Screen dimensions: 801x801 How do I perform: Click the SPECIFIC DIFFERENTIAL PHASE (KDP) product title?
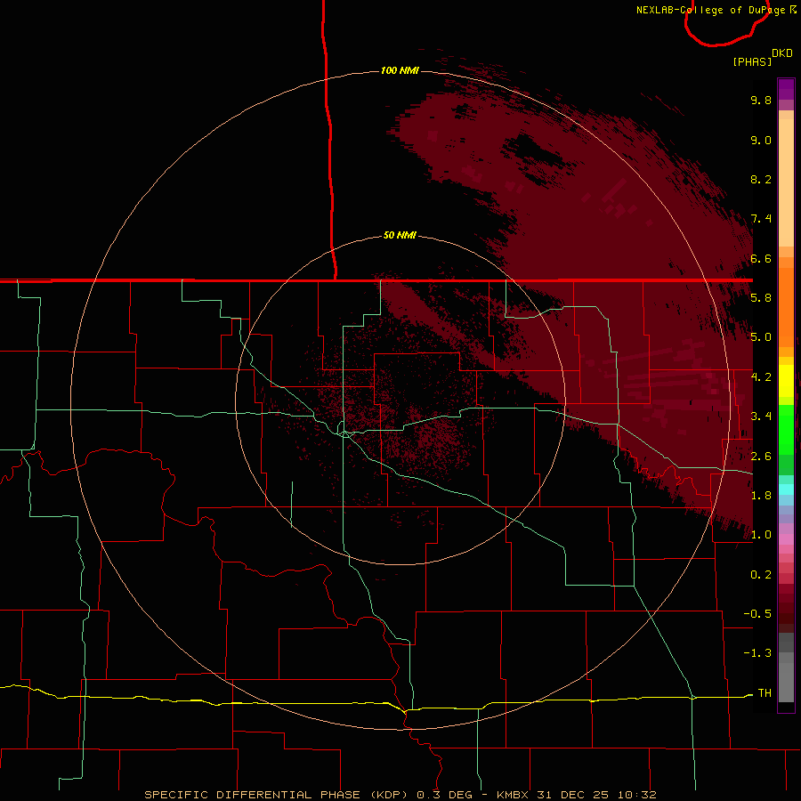pyautogui.click(x=277, y=795)
